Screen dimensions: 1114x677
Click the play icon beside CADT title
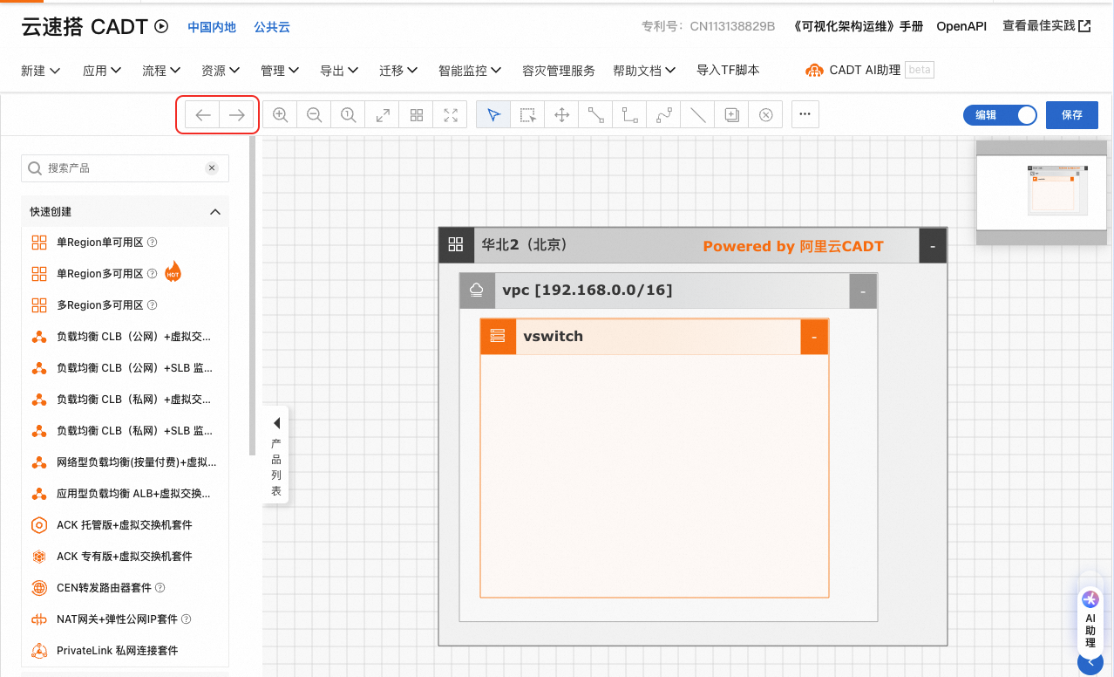click(161, 27)
